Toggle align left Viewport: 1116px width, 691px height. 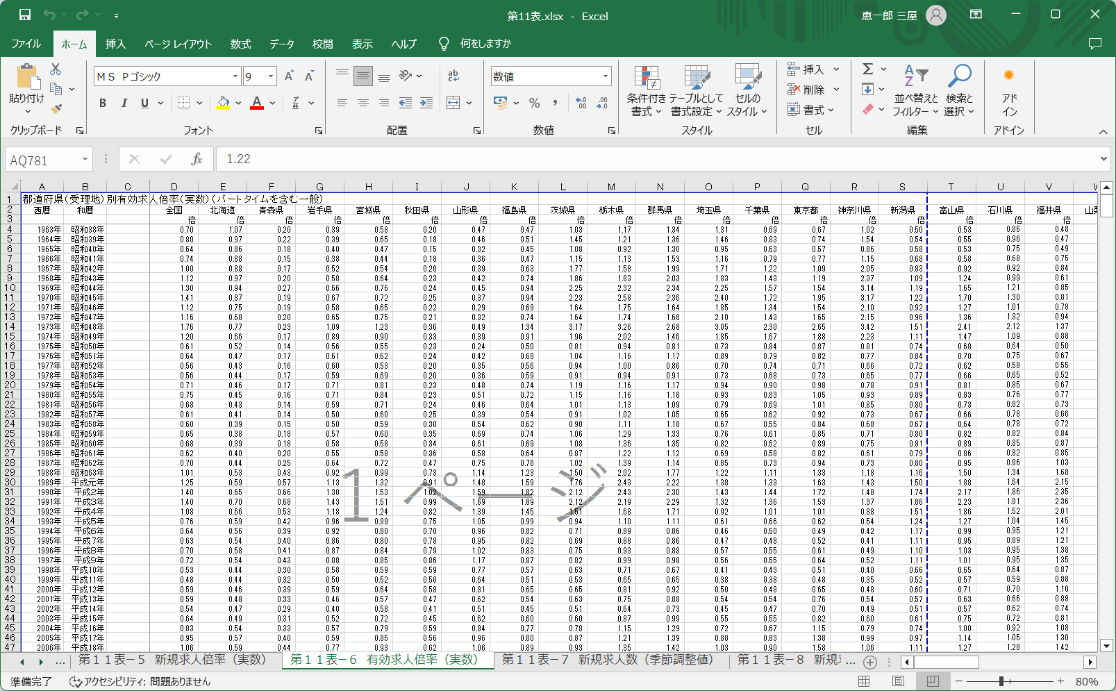coord(342,103)
